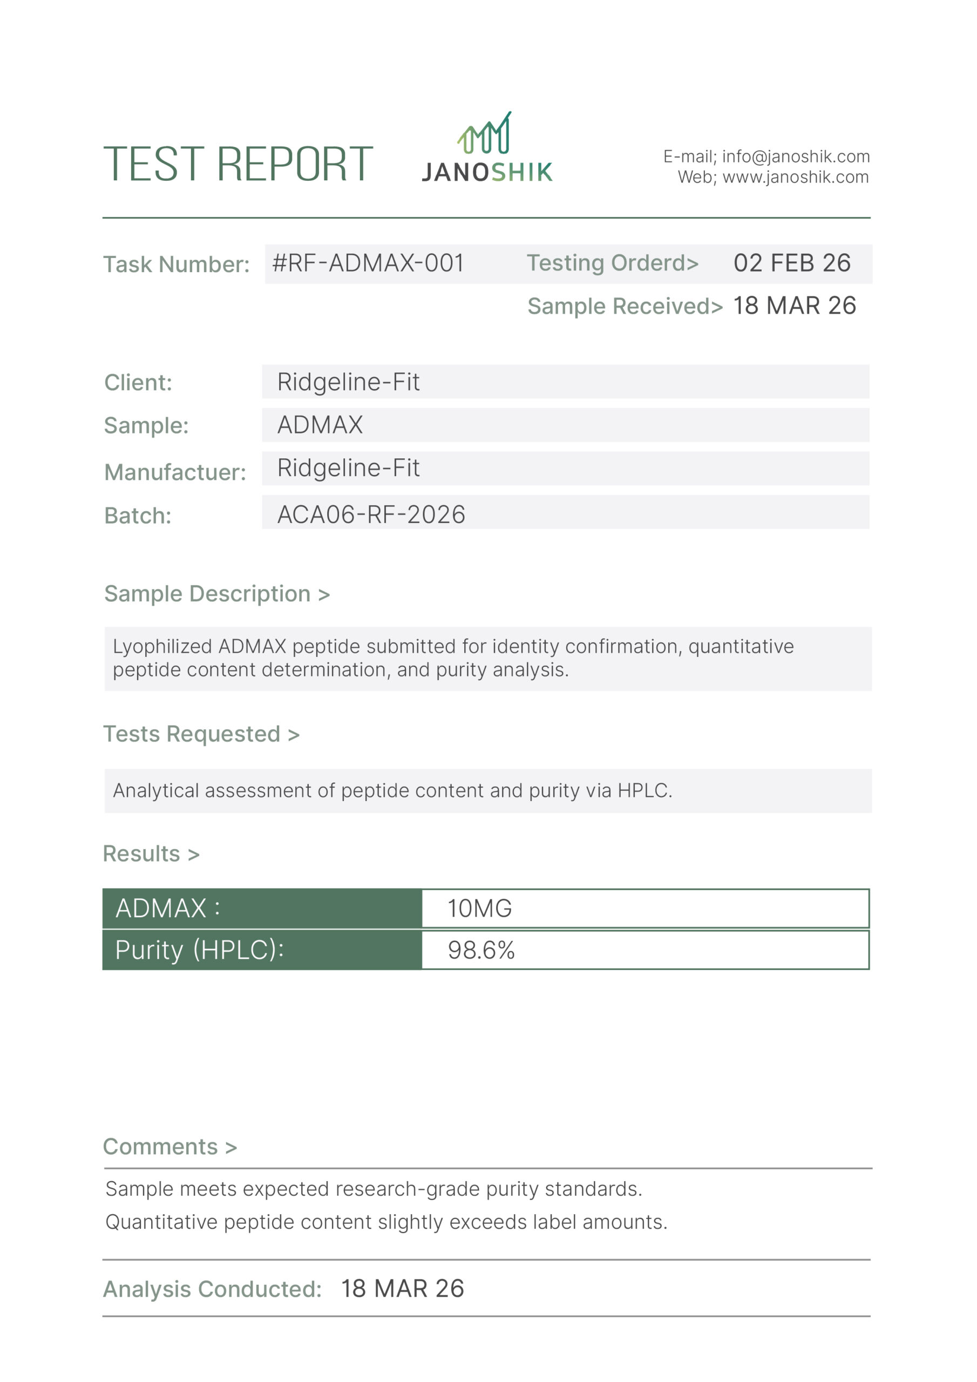Click the Manufacturer field Ridgeline-Fit
The height and width of the screenshot is (1382, 977).
coord(565,468)
